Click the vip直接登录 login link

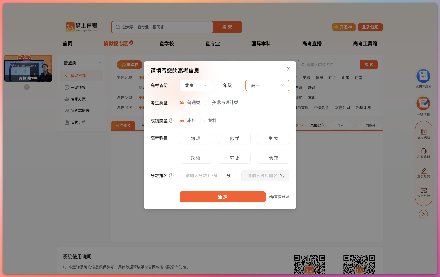[x=279, y=197]
